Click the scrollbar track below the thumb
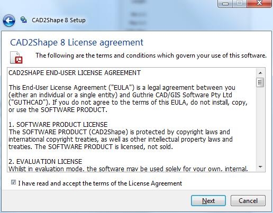The height and width of the screenshot is (213, 273). pyautogui.click(x=260, y=125)
